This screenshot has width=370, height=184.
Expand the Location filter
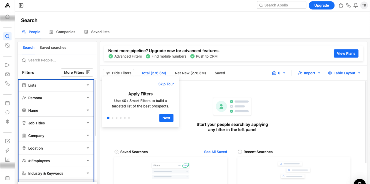56,148
